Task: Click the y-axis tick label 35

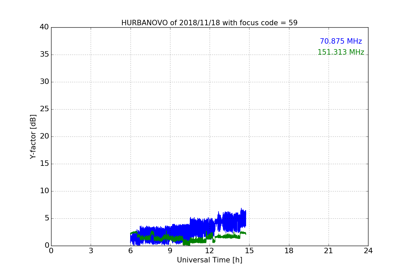Action: pos(44,55)
